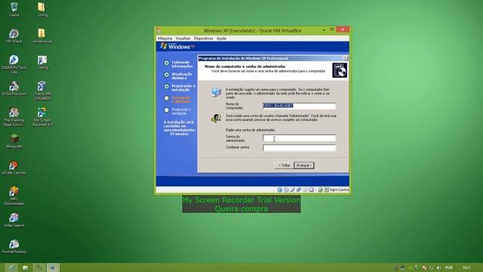This screenshot has height=272, width=483.
Task: Open the Visualizar menu in VirtualBox
Action: [x=183, y=39]
